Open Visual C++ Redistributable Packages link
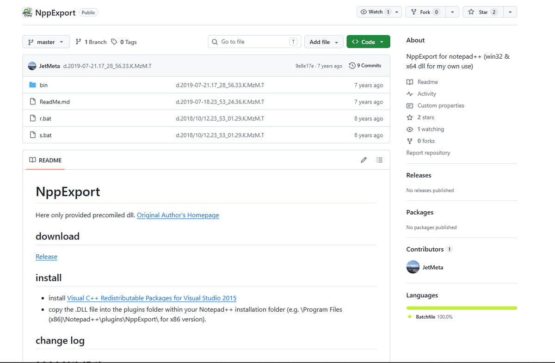 [152, 298]
